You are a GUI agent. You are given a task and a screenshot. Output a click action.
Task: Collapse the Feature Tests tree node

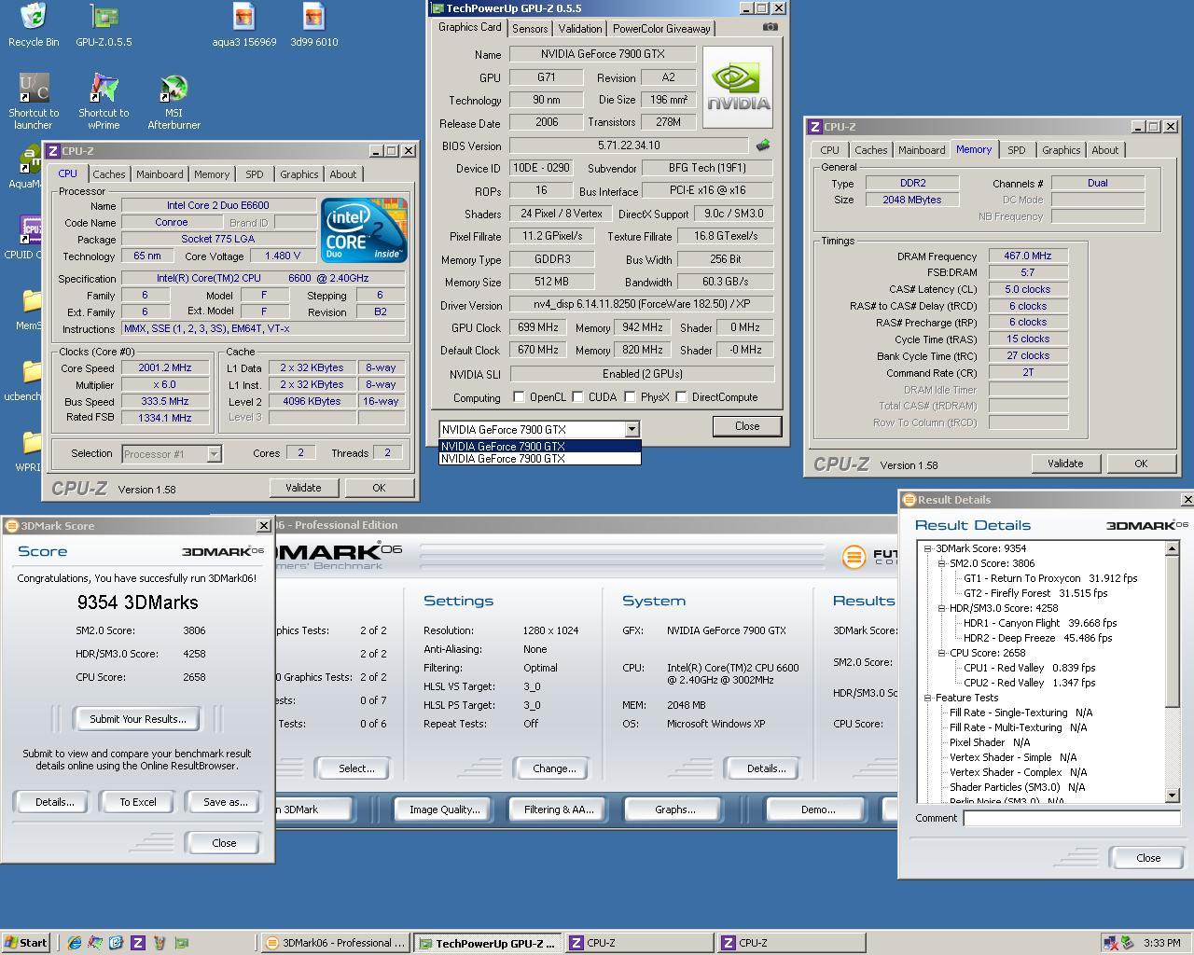(x=927, y=698)
